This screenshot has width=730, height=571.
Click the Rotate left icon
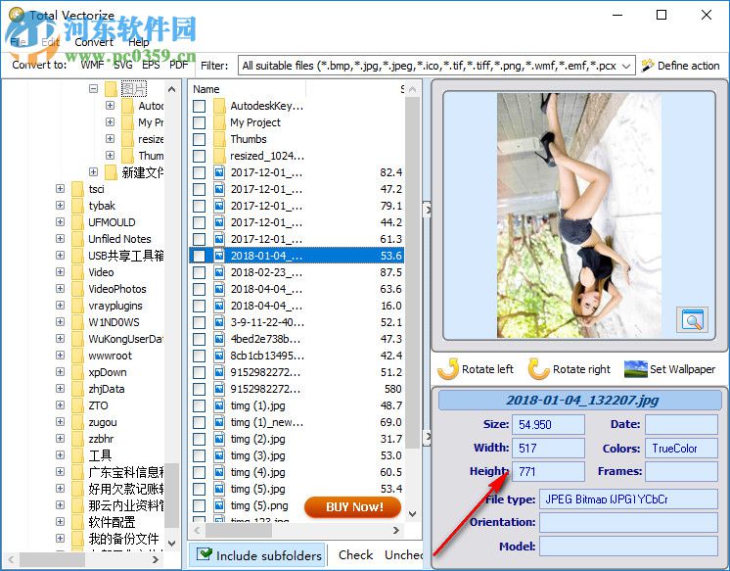point(448,369)
